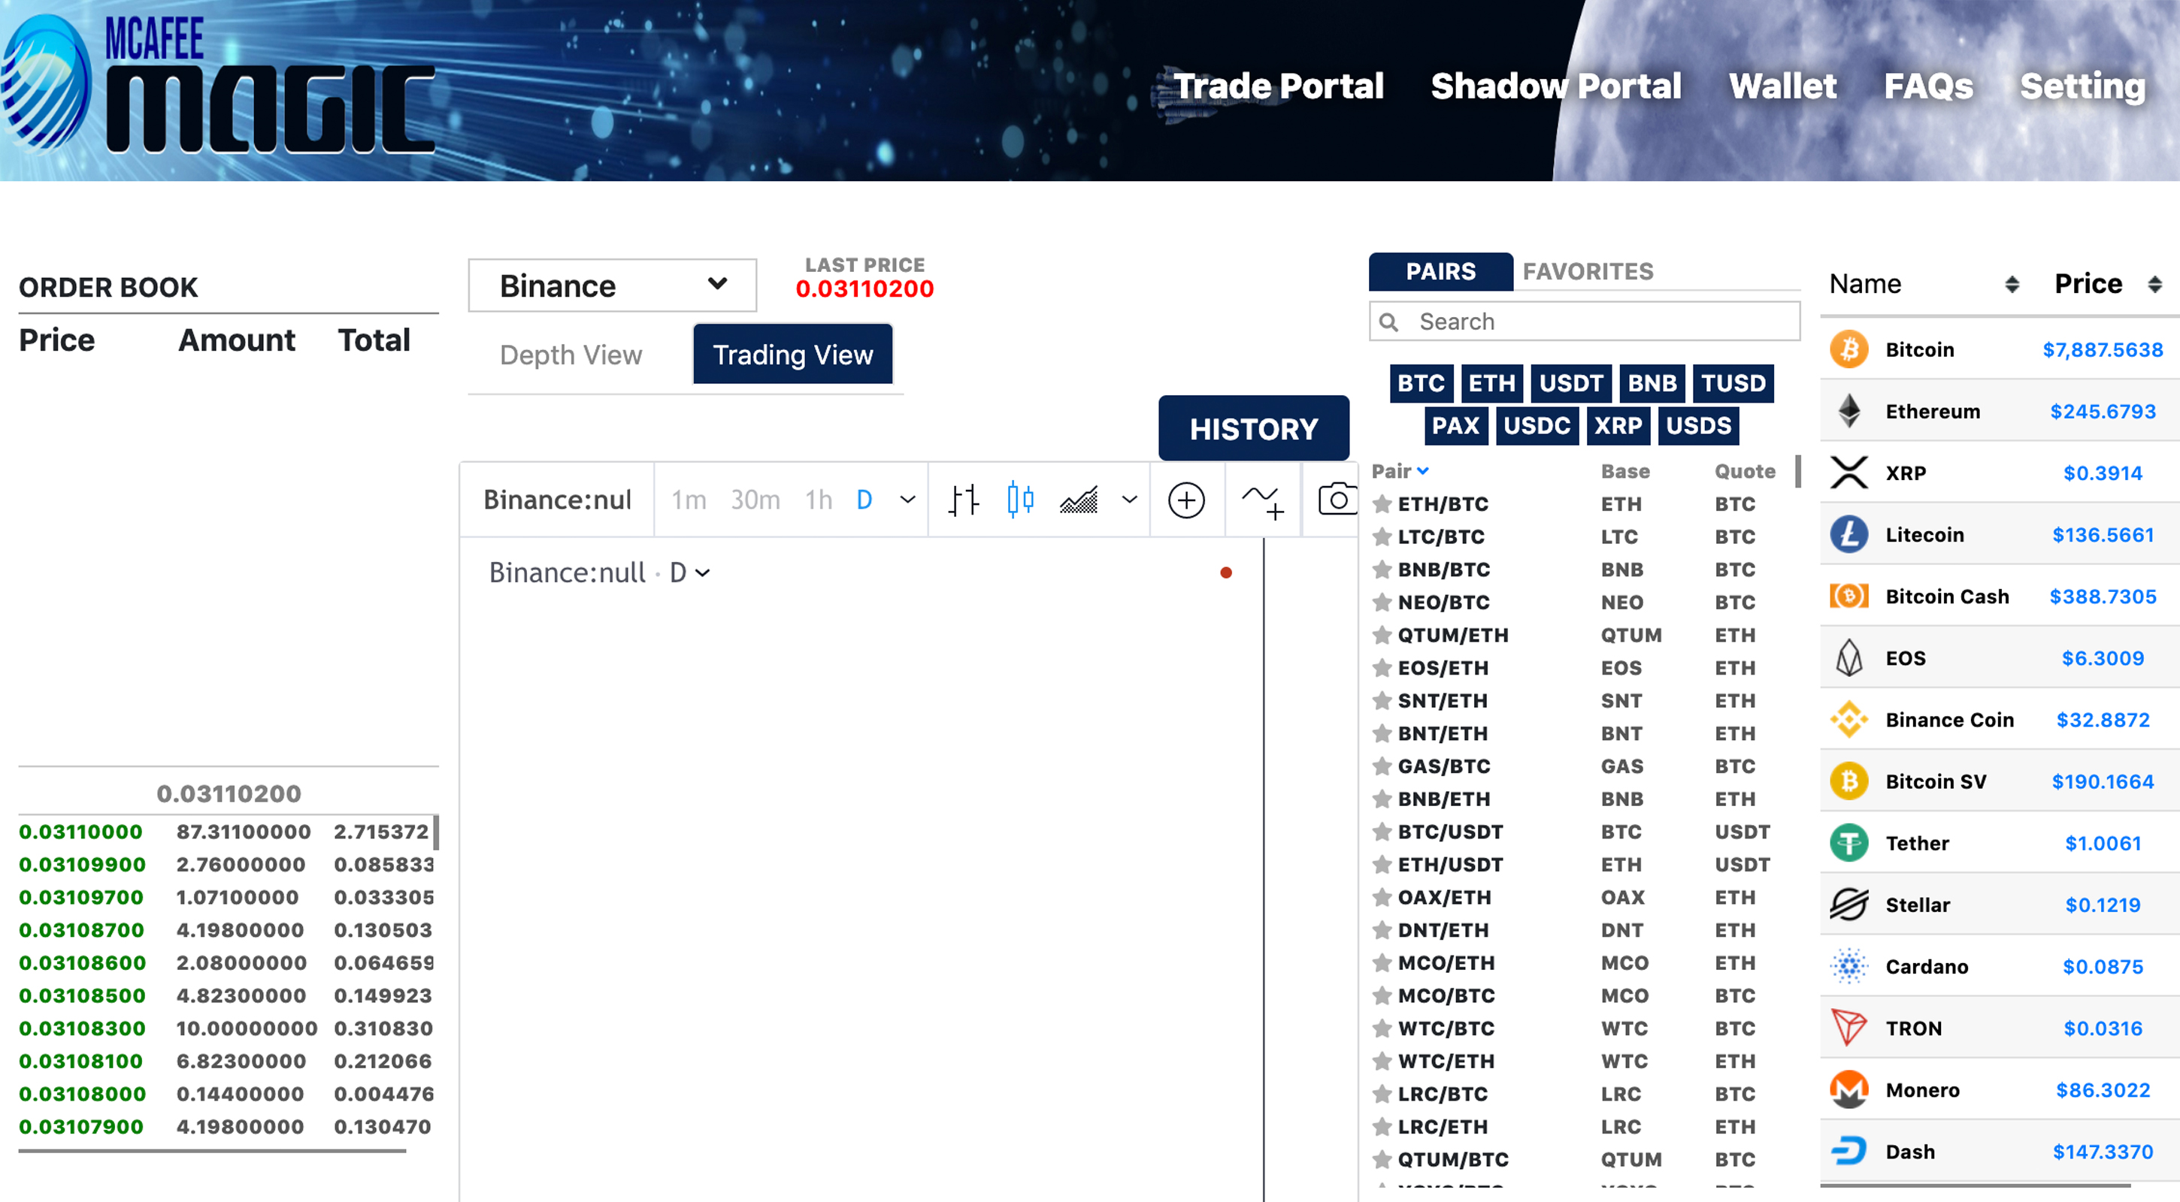Click the Bitcoin SV coin icon
This screenshot has height=1202, width=2180.
[x=1849, y=781]
